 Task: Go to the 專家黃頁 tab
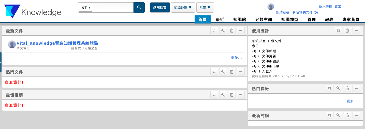click(x=351, y=19)
